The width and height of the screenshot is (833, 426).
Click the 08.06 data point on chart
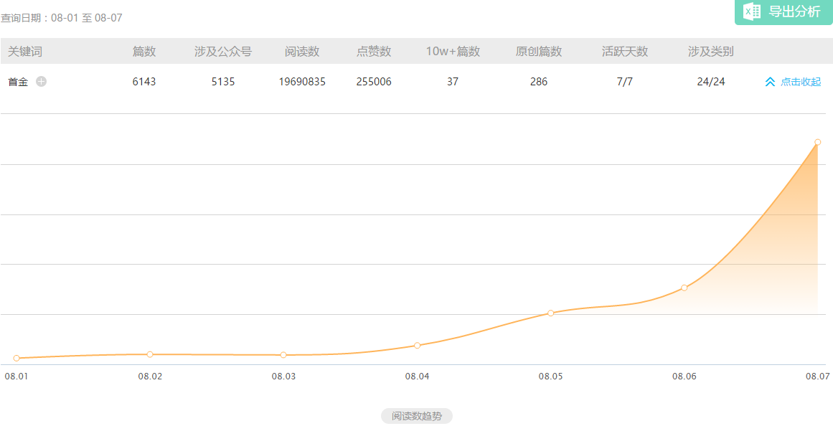tap(684, 288)
